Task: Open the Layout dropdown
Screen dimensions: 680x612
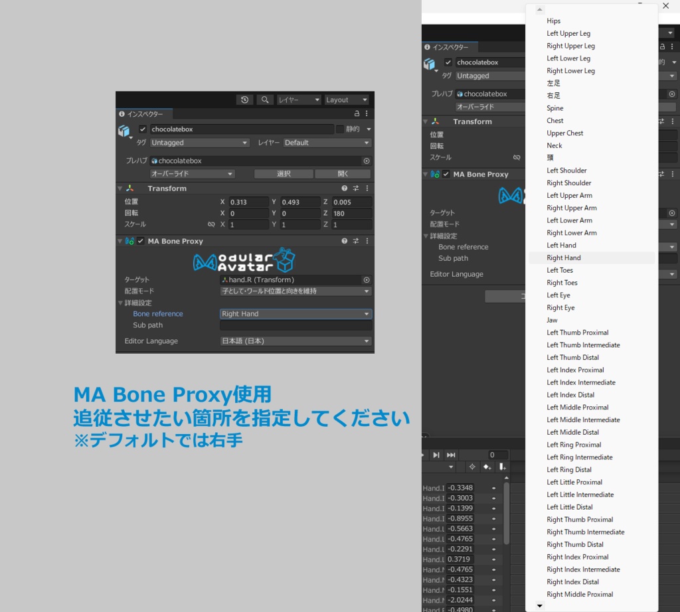Action: point(347,100)
